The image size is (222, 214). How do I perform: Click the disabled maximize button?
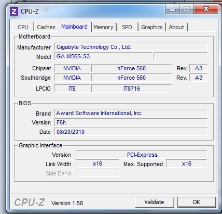187,9
